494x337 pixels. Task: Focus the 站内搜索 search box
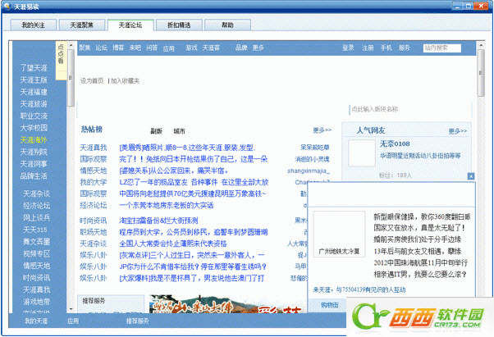(x=442, y=48)
